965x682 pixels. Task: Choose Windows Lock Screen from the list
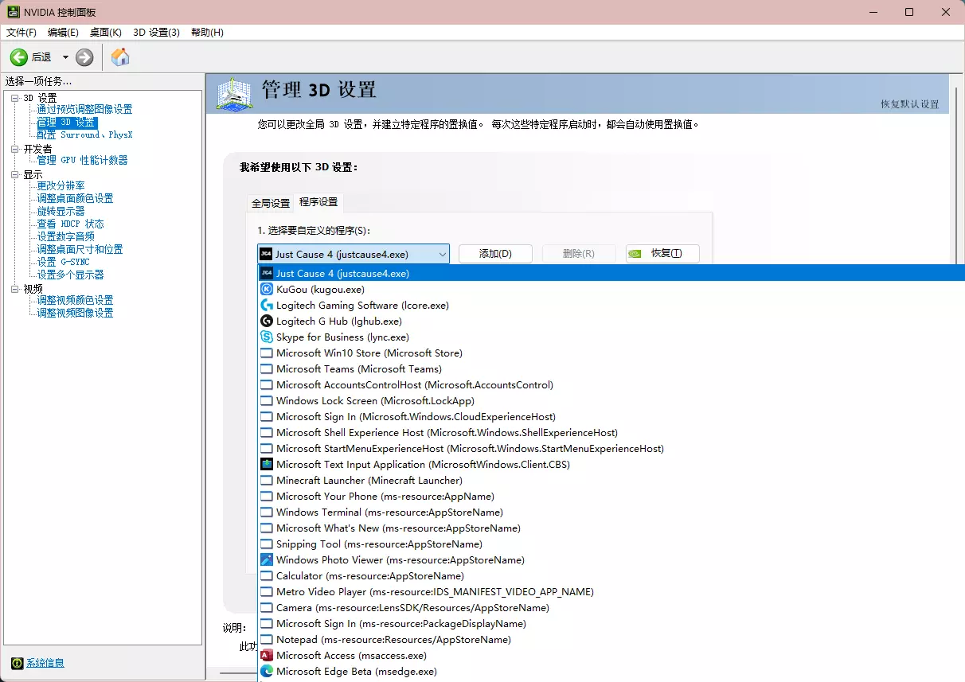coord(611,400)
